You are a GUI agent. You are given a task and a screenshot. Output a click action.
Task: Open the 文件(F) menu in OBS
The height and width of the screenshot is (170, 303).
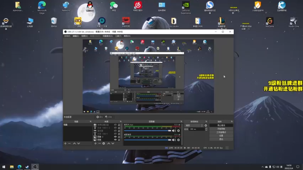tap(67, 36)
